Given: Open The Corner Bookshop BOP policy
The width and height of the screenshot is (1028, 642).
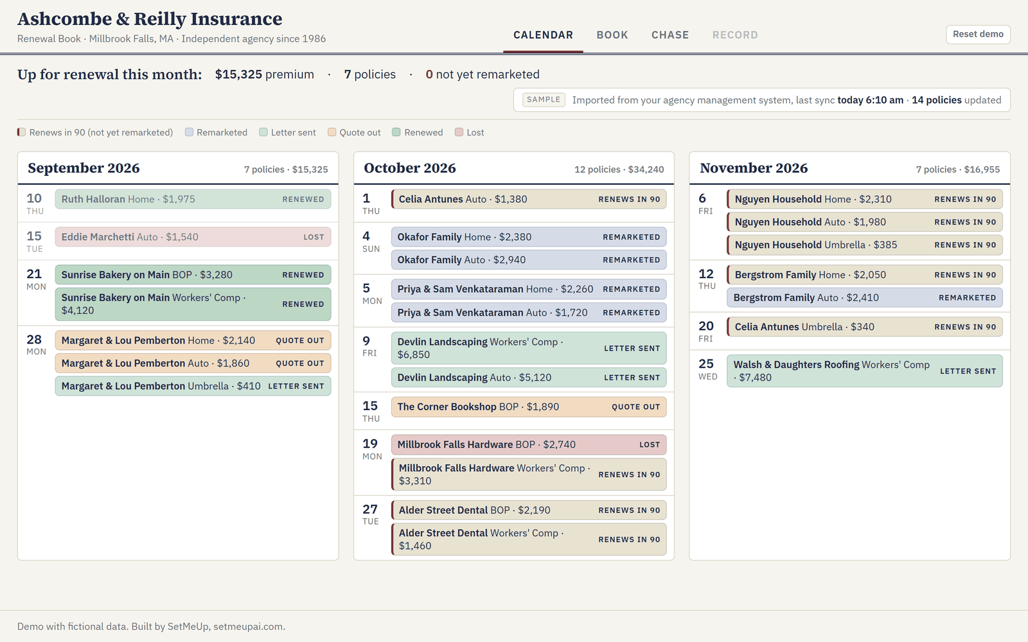Looking at the screenshot, I should 529,406.
